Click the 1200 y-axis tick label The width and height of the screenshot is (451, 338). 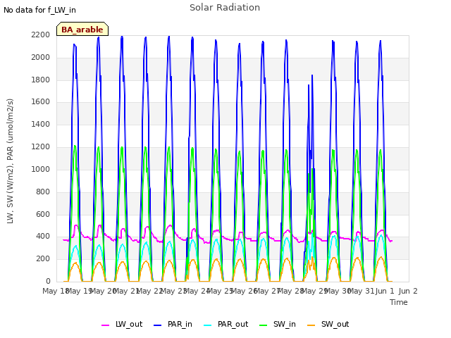(41, 147)
